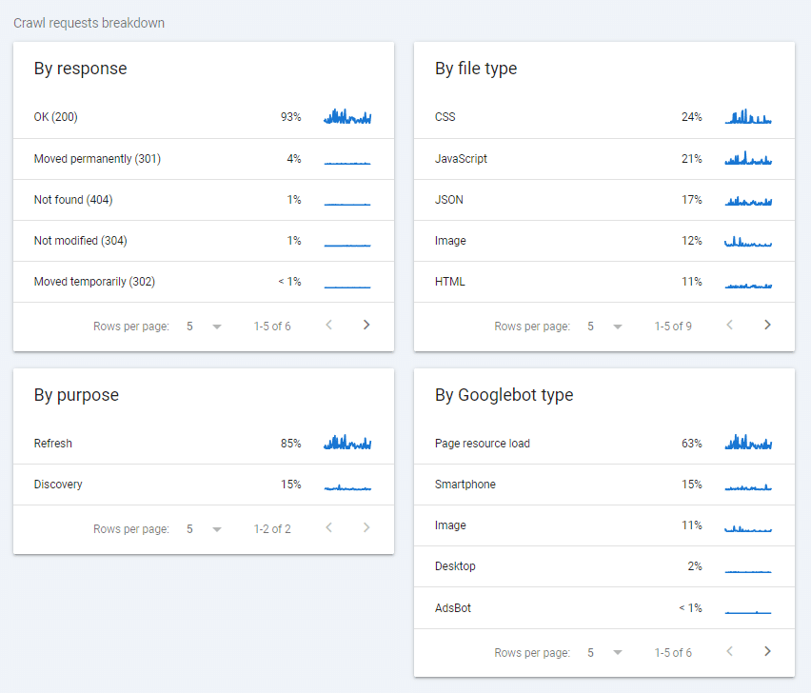Open the OK (200) response row
This screenshot has height=693, width=811.
click(204, 117)
